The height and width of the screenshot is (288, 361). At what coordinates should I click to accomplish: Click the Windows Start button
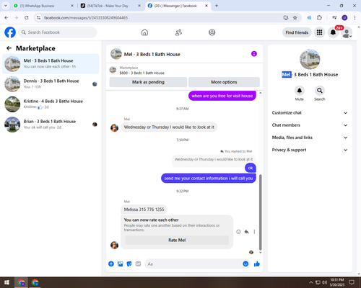tap(6, 282)
